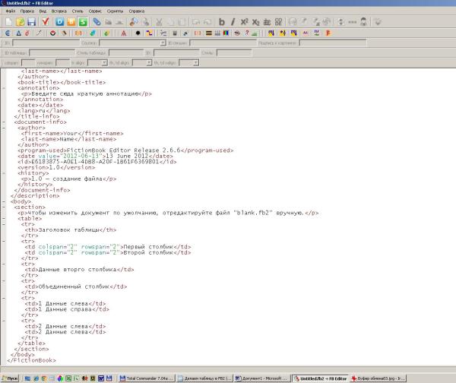
Task: Switch to Total Commander in taskbar
Action: click(147, 378)
